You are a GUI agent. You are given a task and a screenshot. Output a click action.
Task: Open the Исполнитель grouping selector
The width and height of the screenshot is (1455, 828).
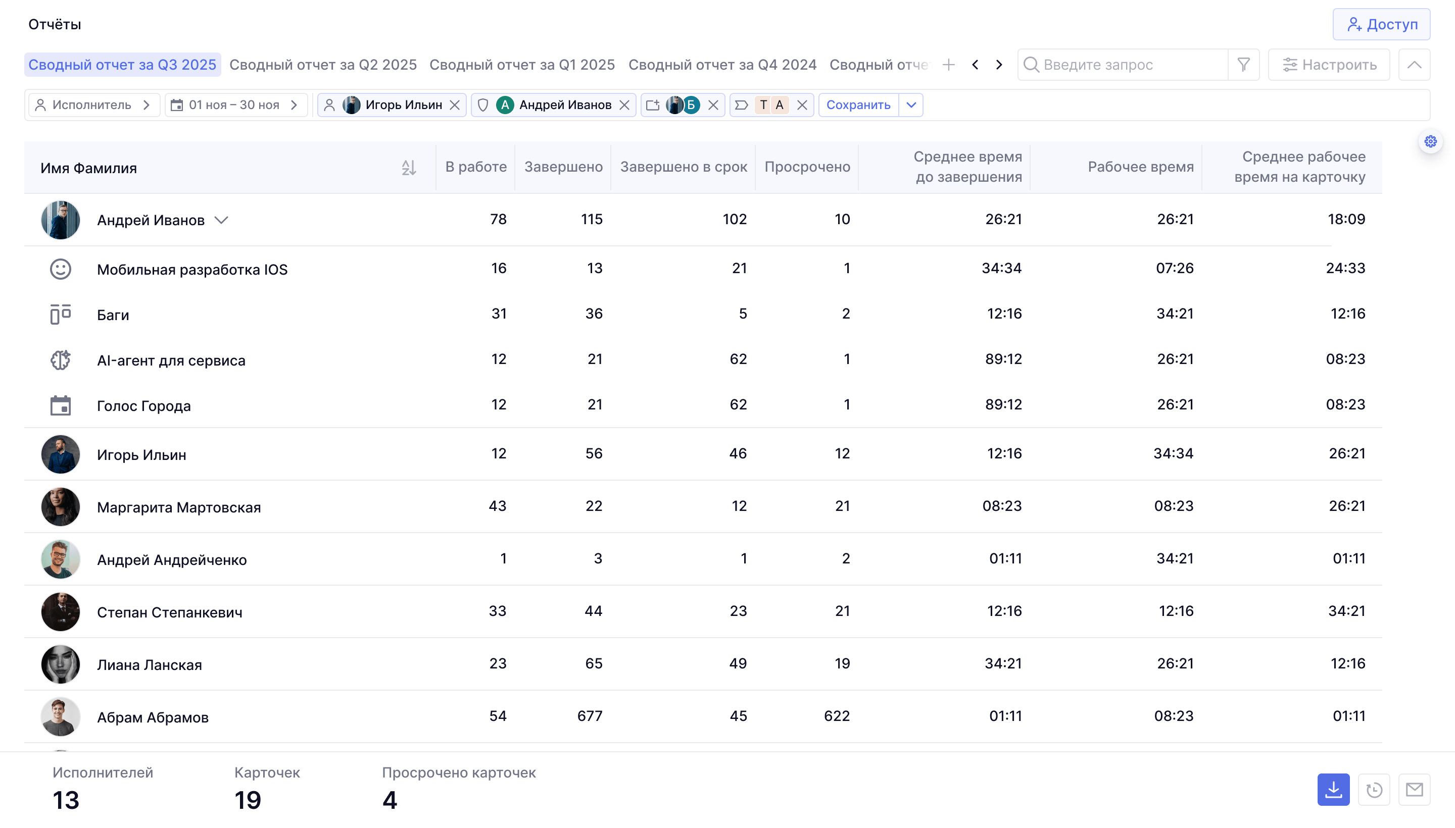click(x=94, y=105)
